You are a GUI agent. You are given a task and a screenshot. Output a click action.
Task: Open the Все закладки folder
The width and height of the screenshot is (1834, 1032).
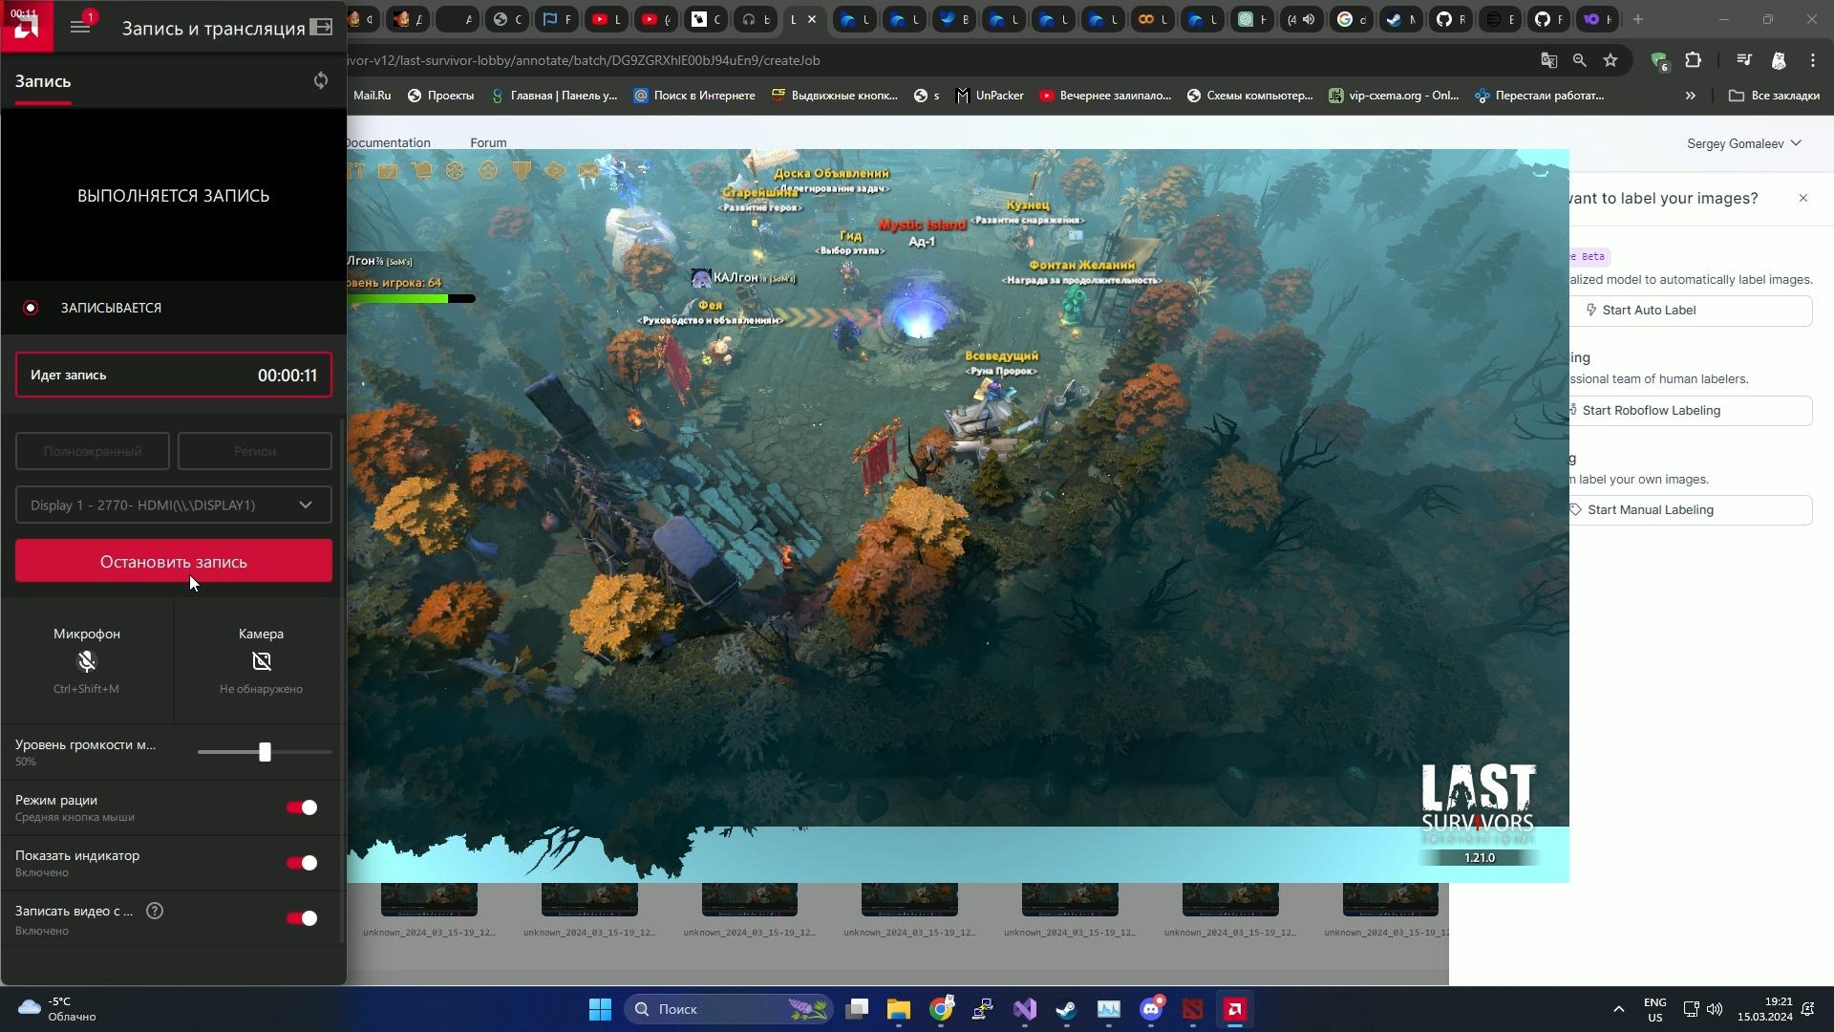pos(1774,96)
